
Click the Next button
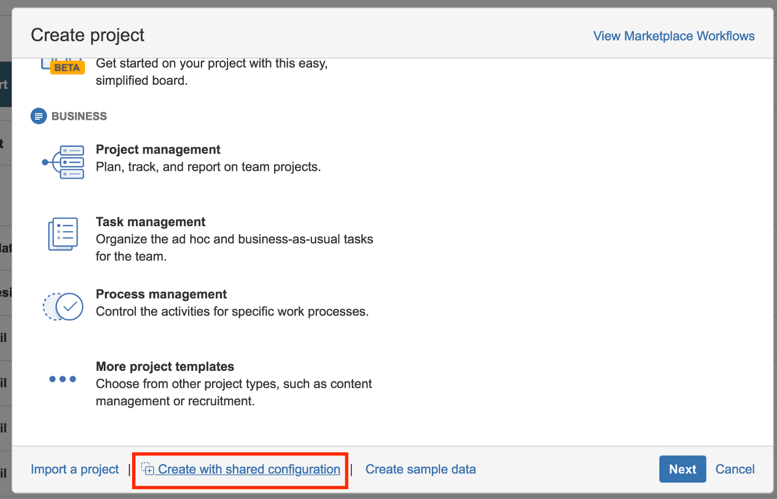(683, 469)
